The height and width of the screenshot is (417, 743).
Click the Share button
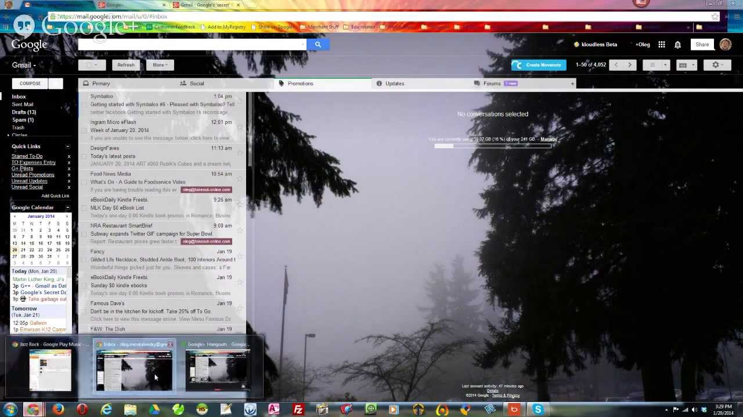pyautogui.click(x=702, y=45)
